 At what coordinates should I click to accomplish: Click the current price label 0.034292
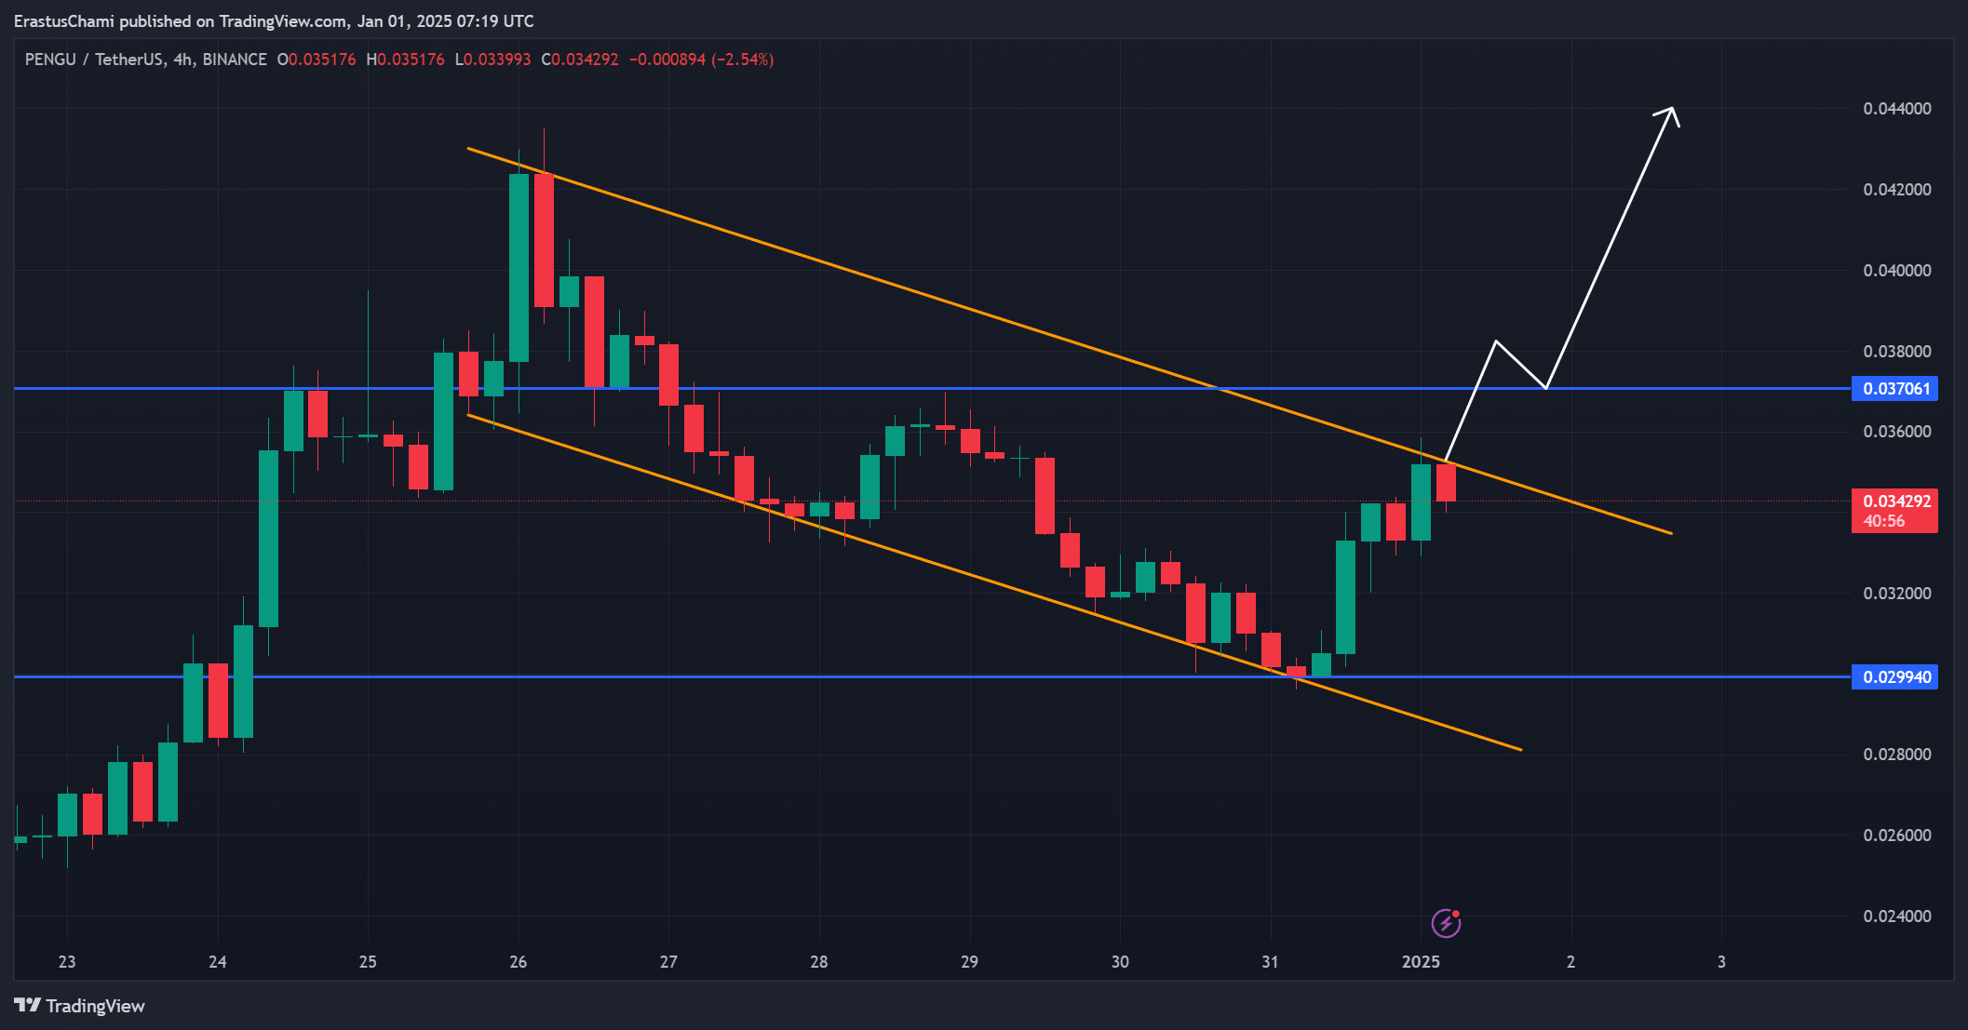click(x=1894, y=511)
